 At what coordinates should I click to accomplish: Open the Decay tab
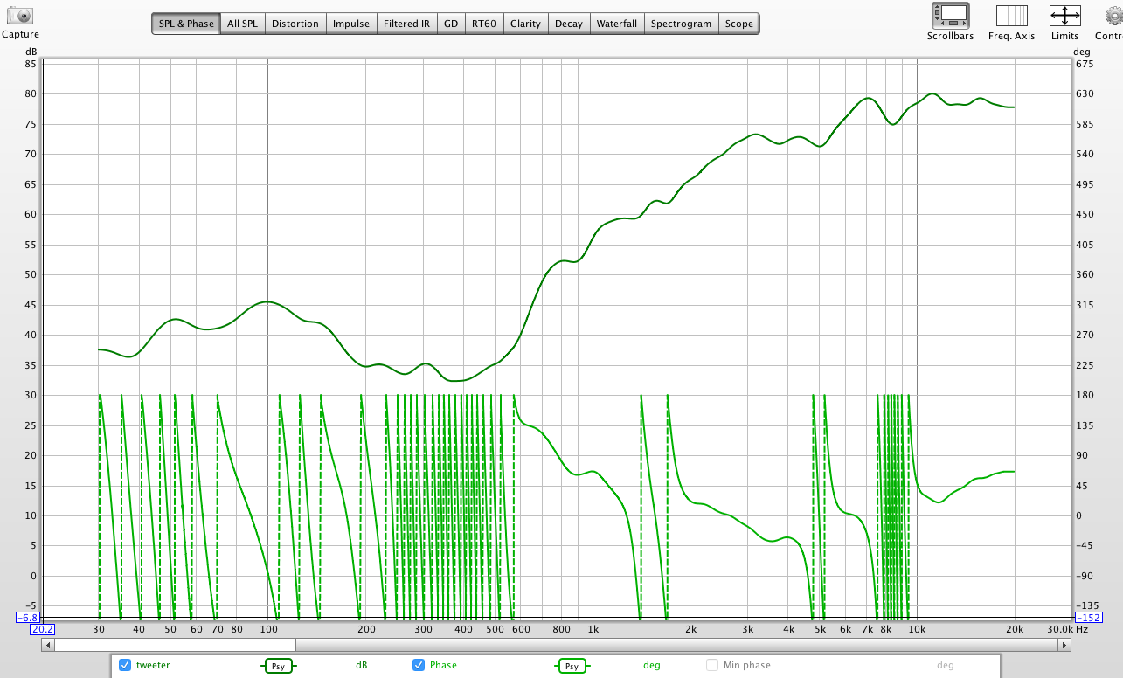[569, 24]
